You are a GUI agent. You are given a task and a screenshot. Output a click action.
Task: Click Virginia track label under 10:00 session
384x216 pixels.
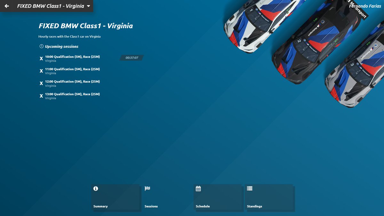(x=51, y=61)
